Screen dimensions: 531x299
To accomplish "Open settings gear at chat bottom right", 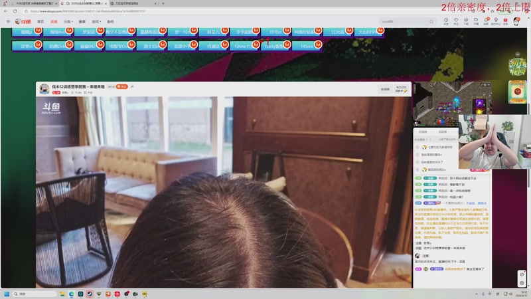I will 522,283.
